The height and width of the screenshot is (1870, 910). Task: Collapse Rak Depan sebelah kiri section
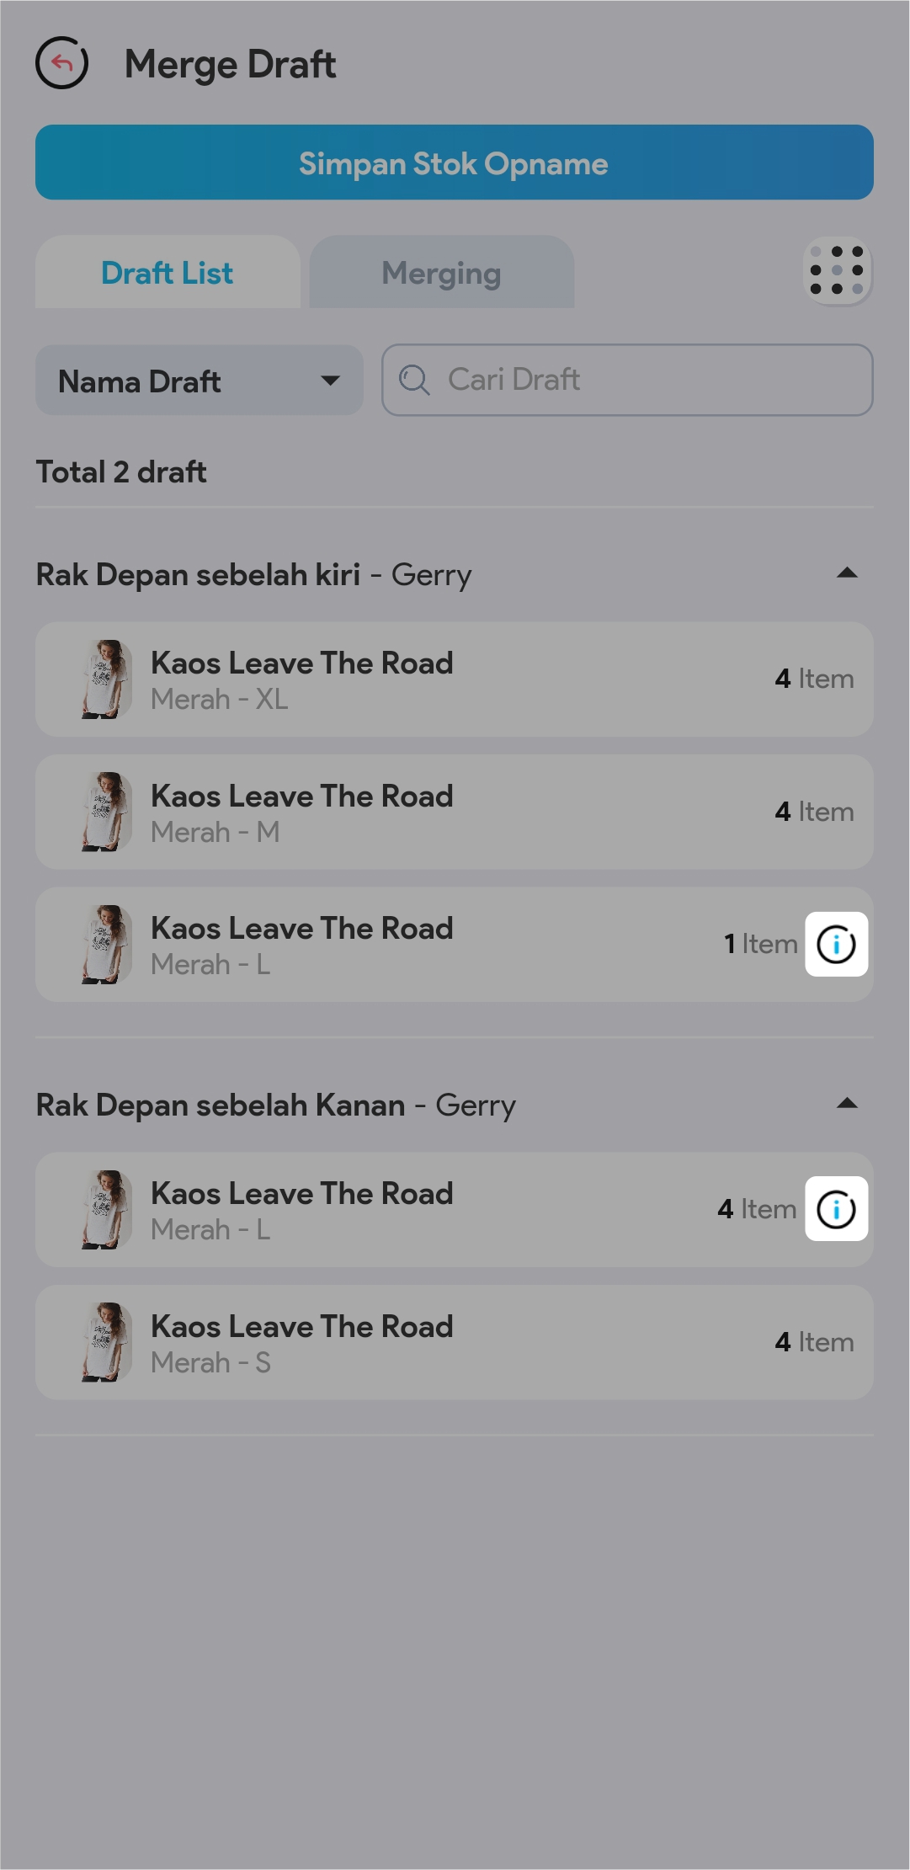tap(847, 573)
